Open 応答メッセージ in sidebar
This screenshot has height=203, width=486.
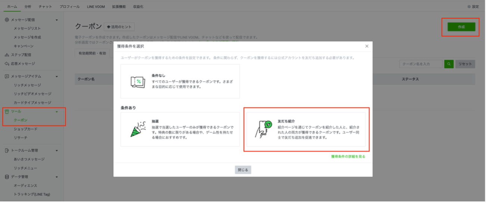pyautogui.click(x=23, y=64)
